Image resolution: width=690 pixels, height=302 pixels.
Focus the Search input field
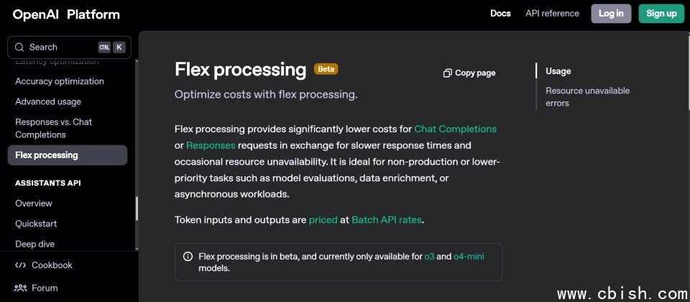pos(69,47)
